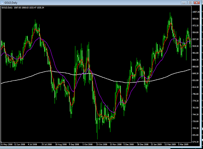The width and height of the screenshot is (203, 149).
Task: Click the 709.30 price label
Action: click(x=196, y=128)
